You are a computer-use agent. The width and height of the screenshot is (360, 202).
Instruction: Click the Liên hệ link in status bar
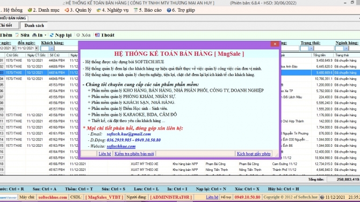coord(212,197)
